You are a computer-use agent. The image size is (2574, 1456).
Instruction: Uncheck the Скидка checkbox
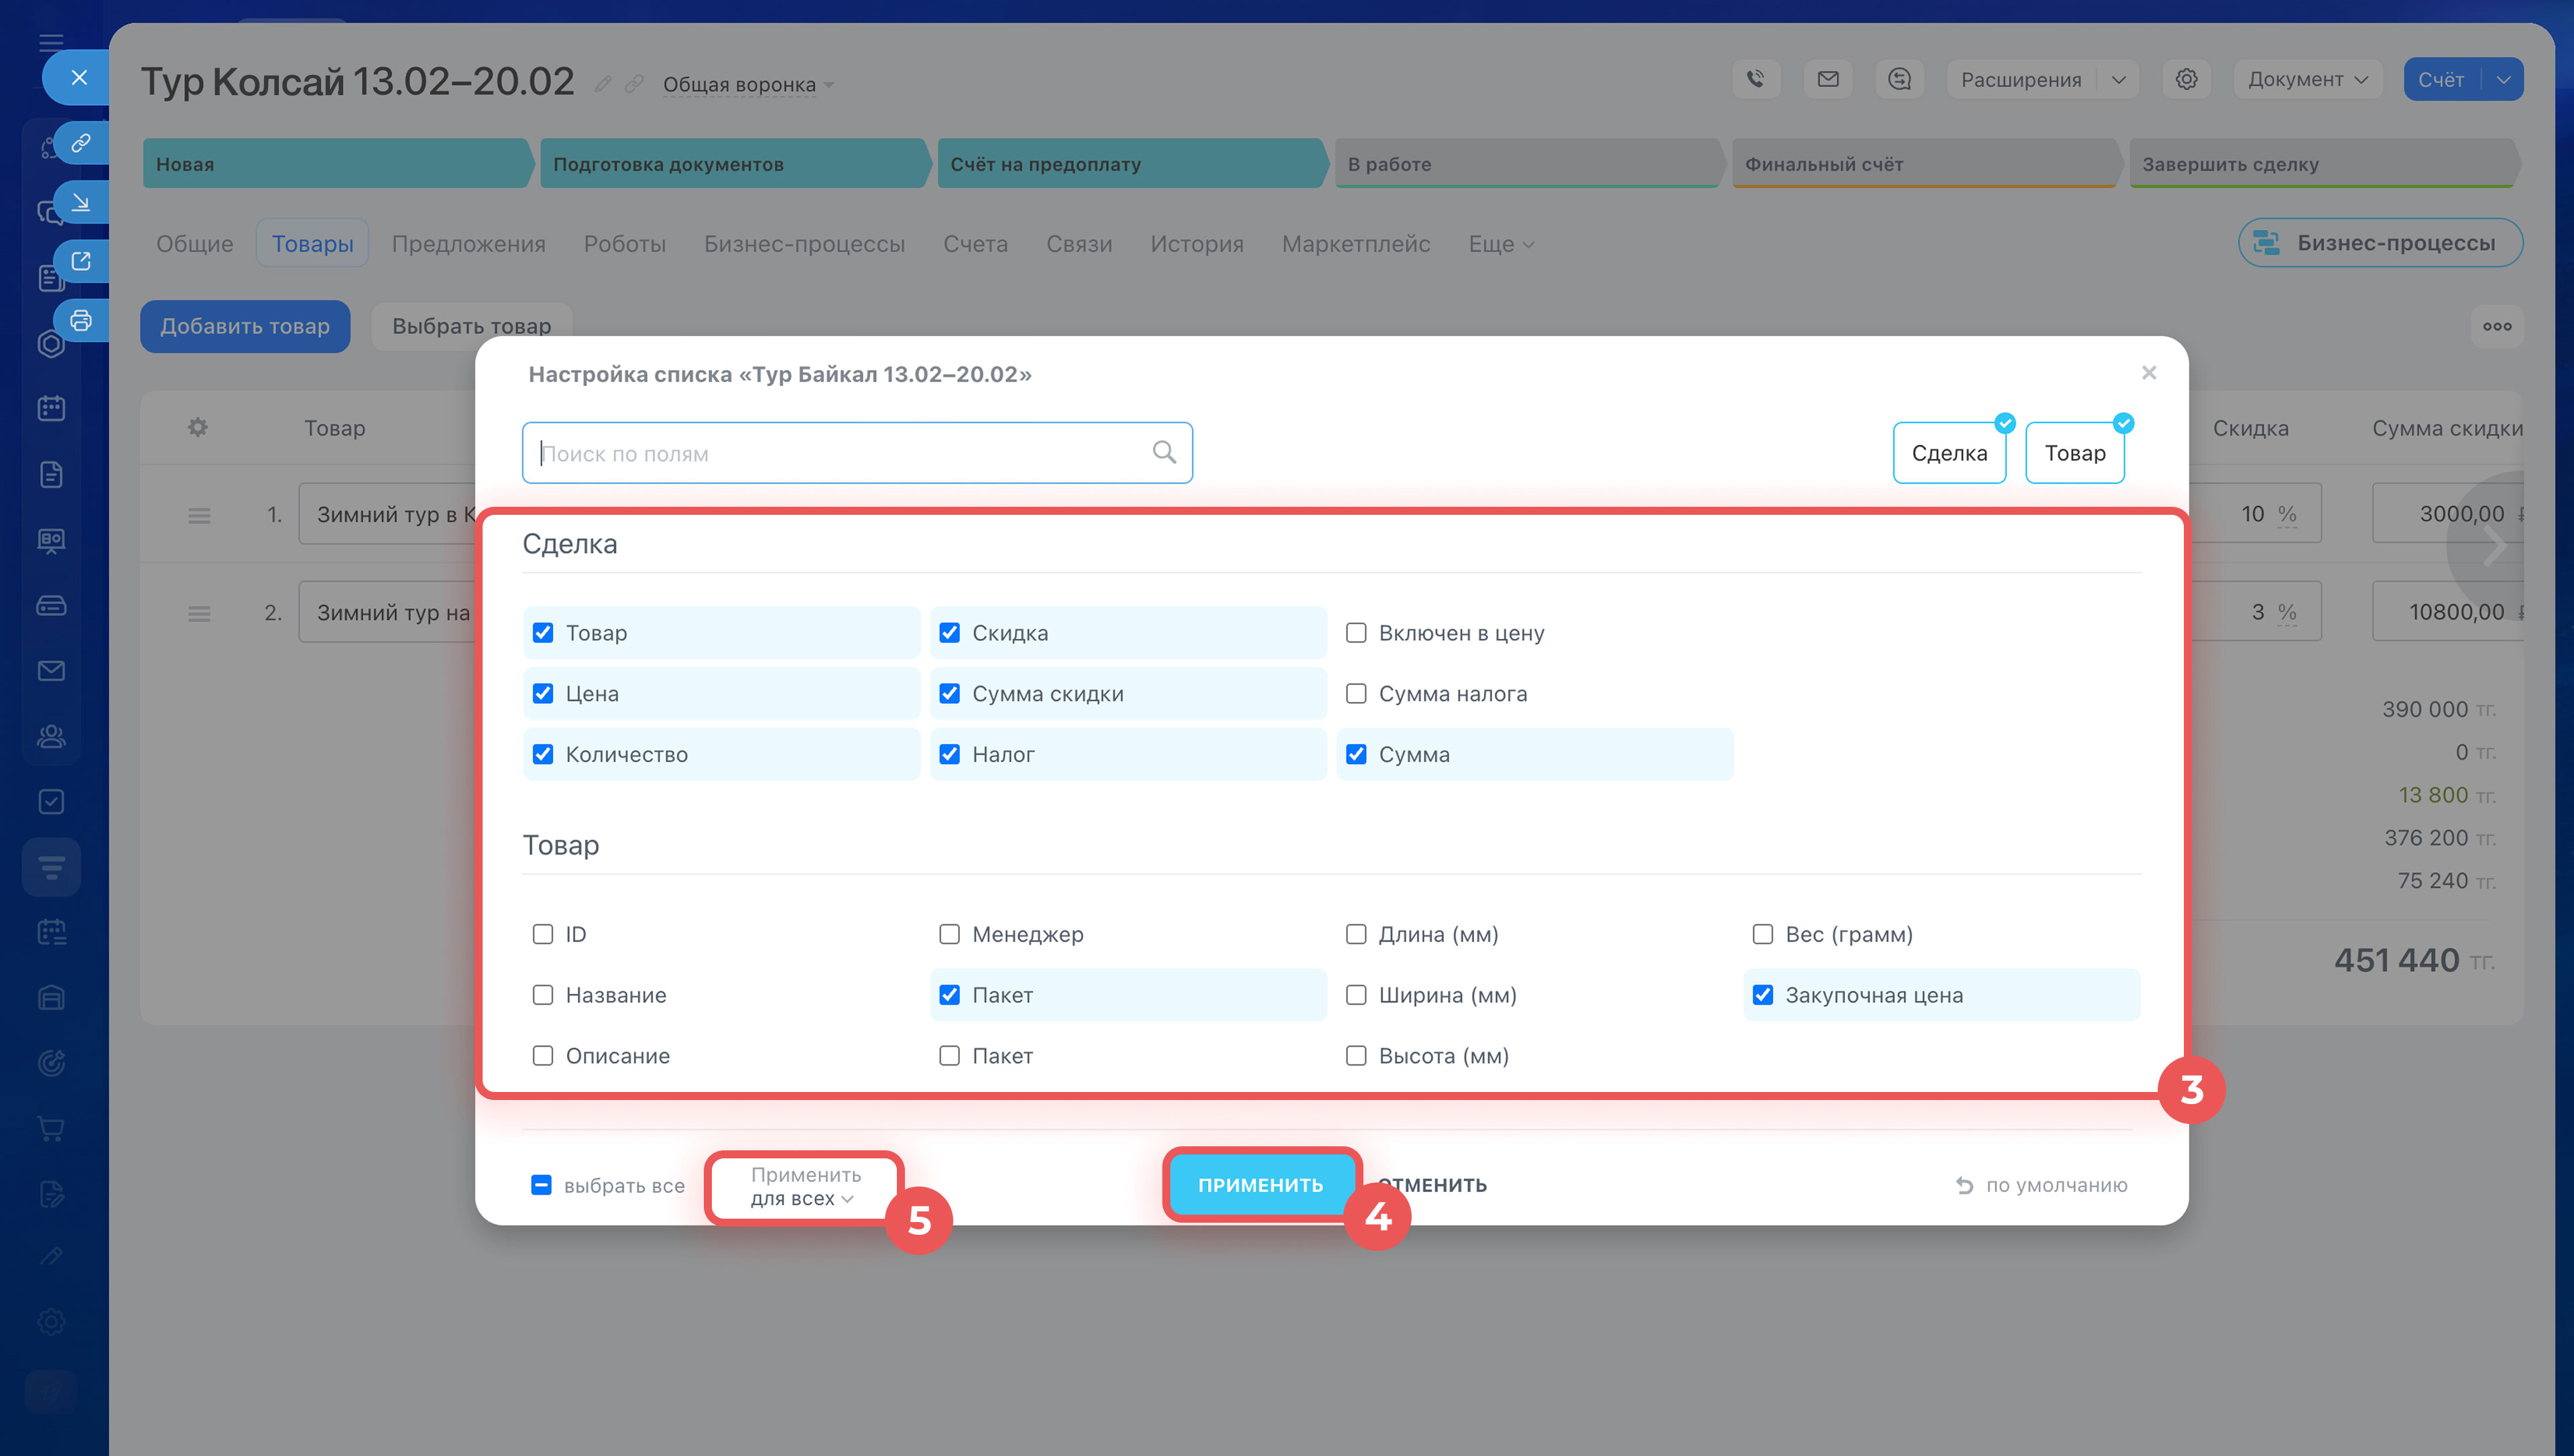pyautogui.click(x=950, y=633)
